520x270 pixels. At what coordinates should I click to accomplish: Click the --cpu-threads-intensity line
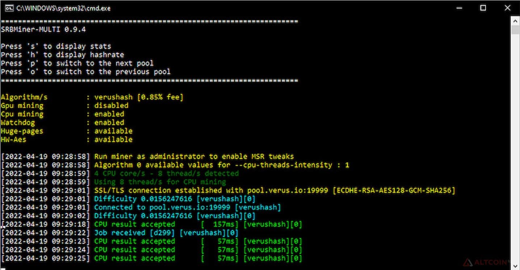point(175,165)
